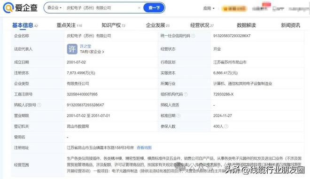Switch to the 重点关注 tab
310x179 pixels.
[x=69, y=25]
